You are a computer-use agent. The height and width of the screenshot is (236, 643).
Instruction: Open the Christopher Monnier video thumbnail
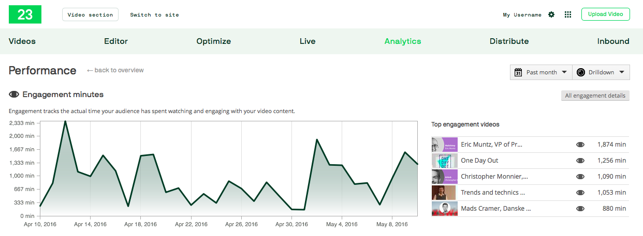444,177
